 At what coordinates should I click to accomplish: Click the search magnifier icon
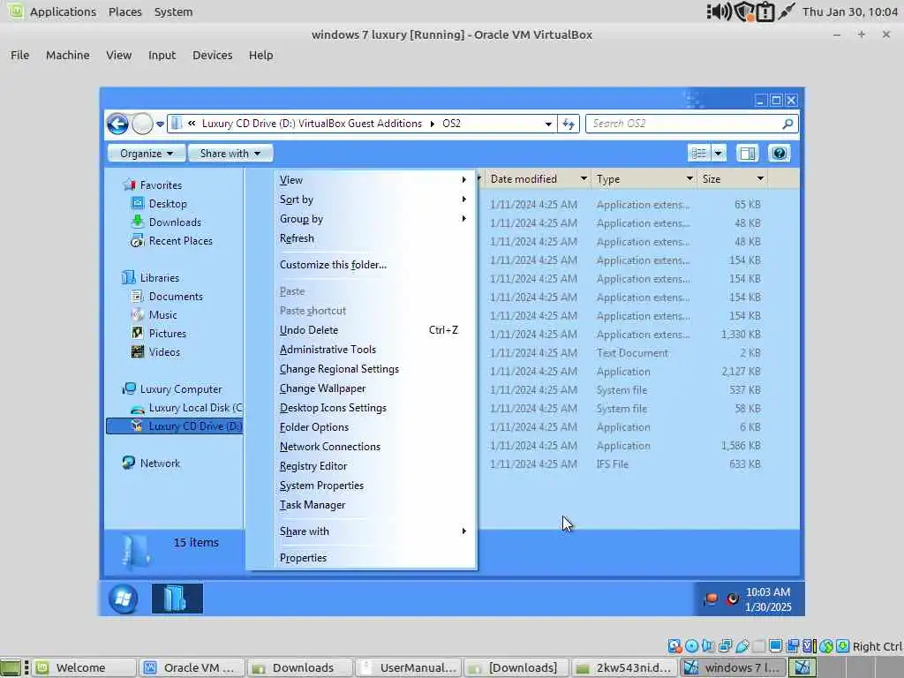787,124
